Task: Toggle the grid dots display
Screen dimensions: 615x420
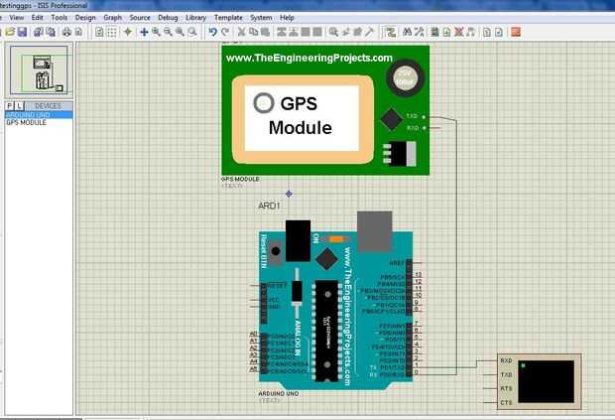Action: [112, 32]
